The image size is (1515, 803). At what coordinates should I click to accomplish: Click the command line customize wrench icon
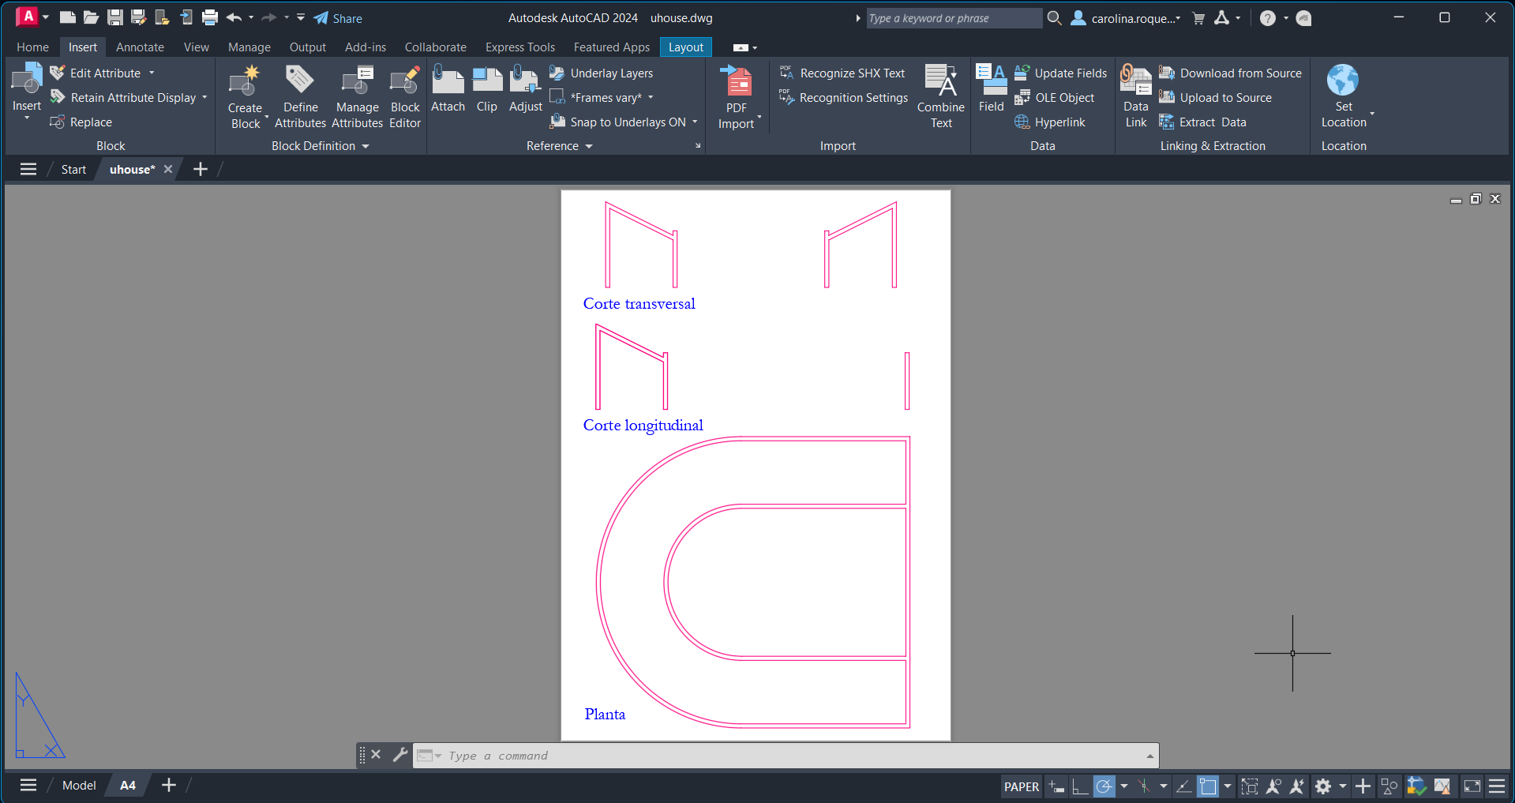point(400,755)
